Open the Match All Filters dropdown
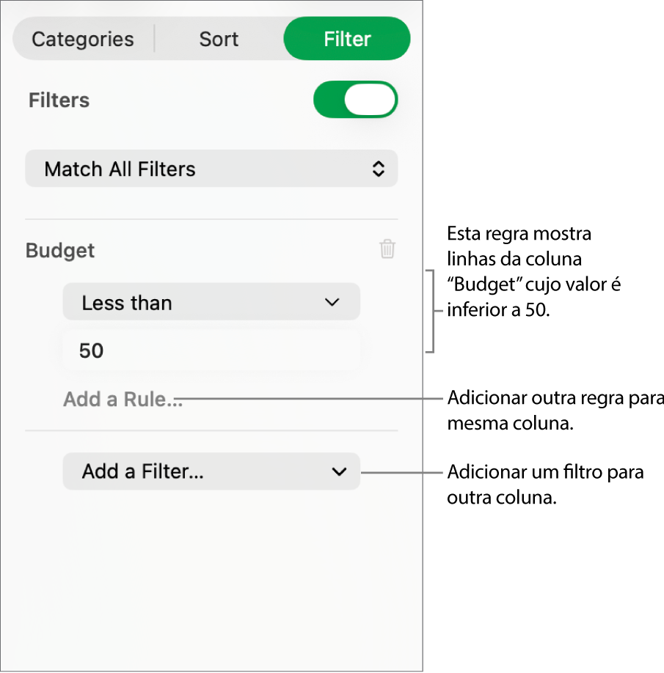Screen dimensions: 664x673 click(211, 169)
